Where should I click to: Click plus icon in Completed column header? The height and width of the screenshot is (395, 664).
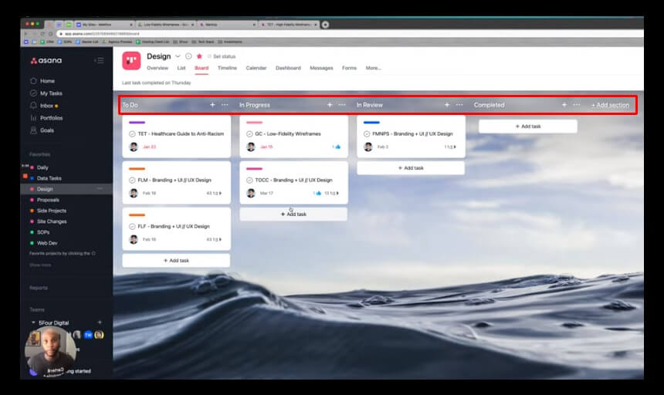(x=564, y=104)
